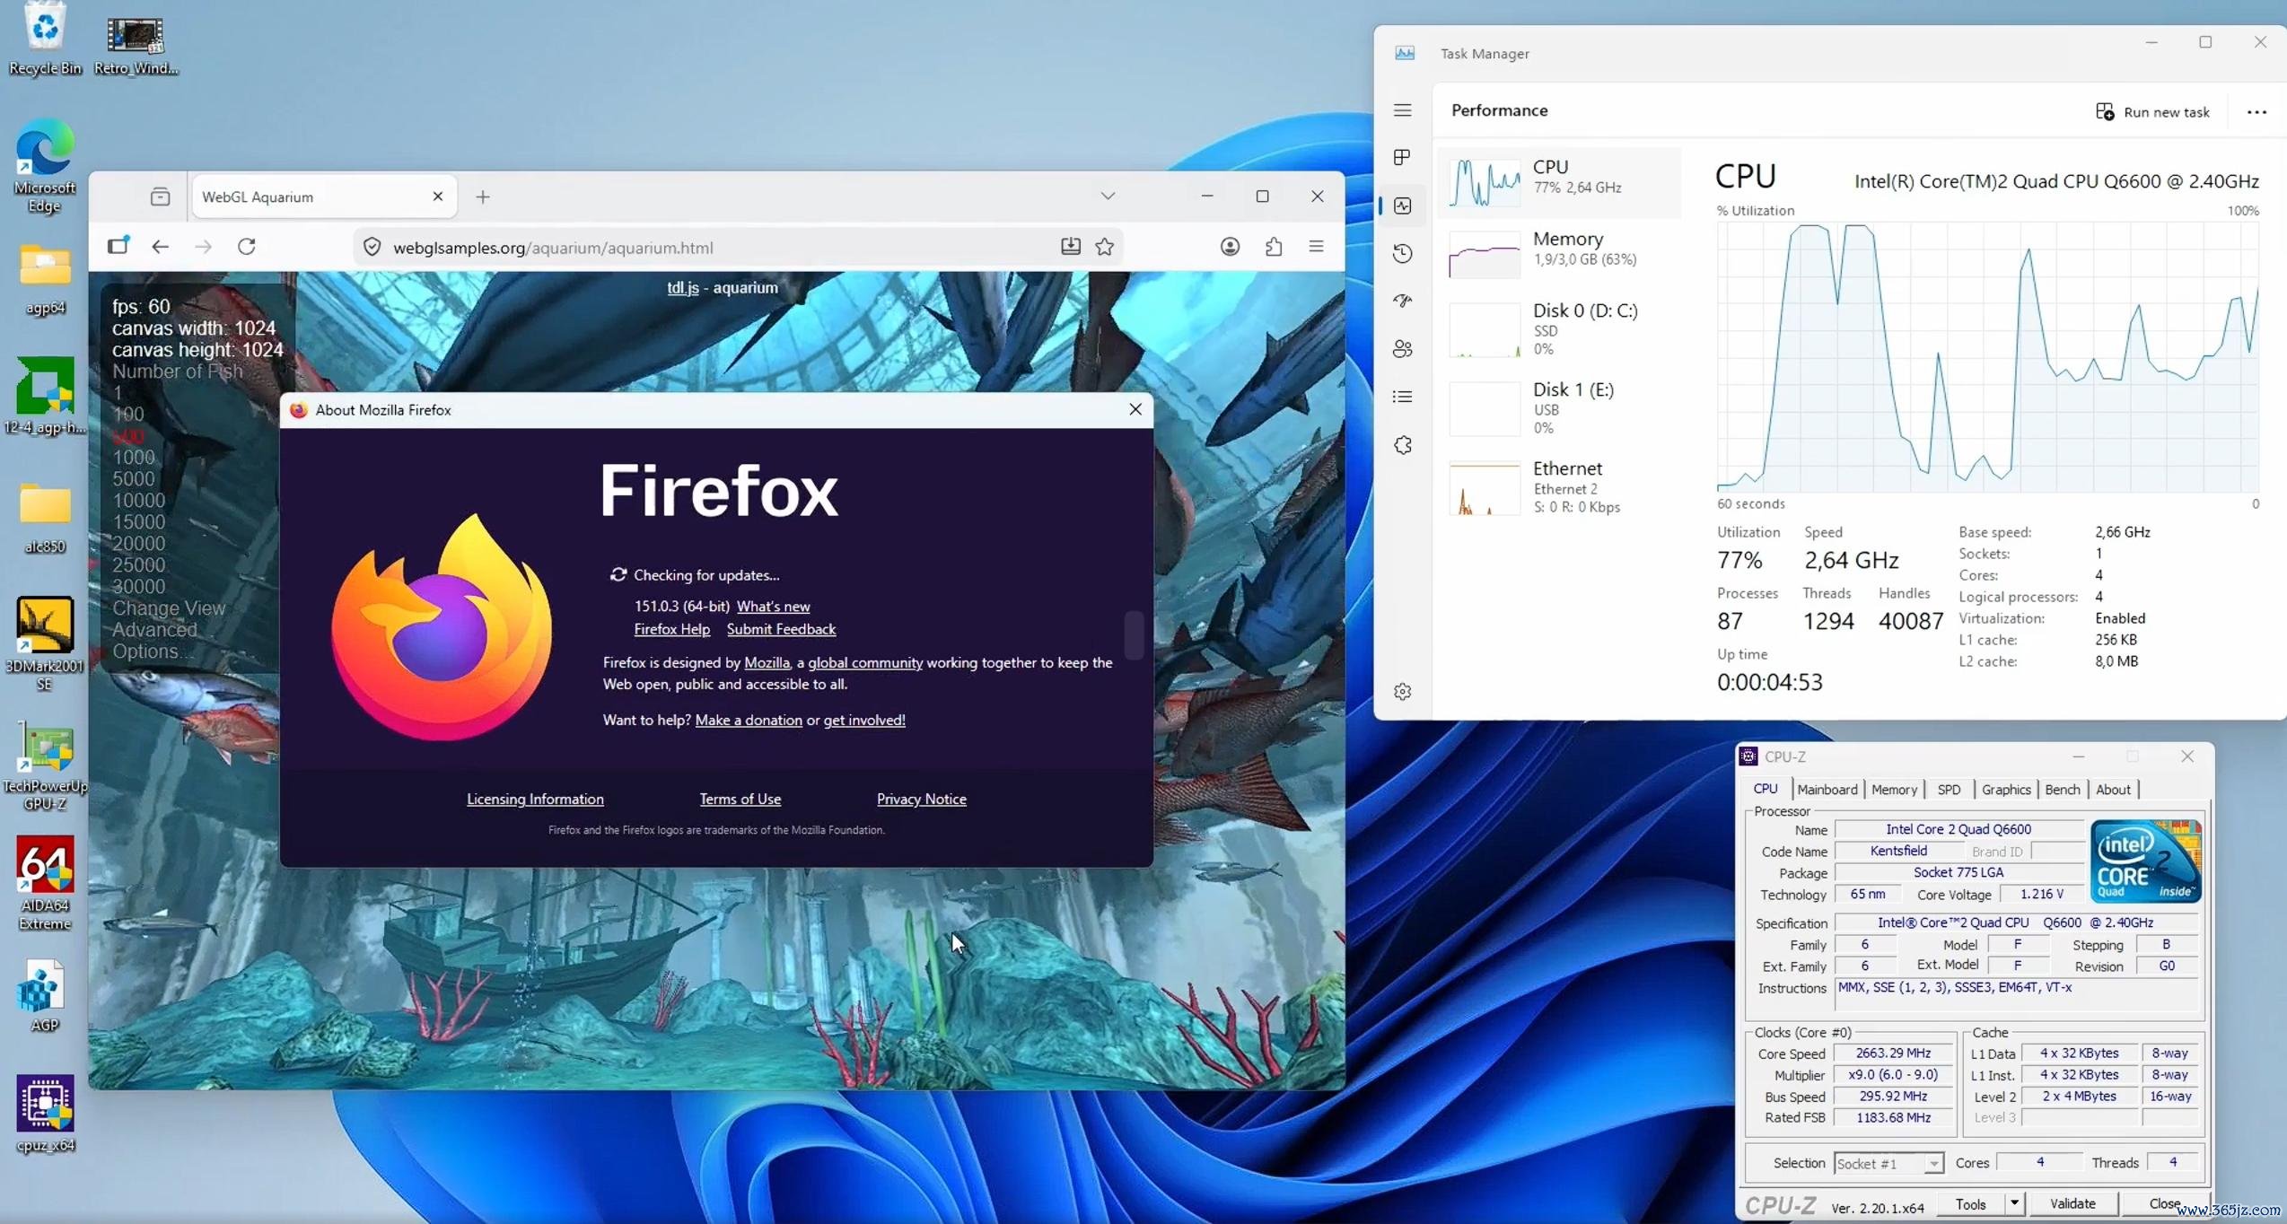This screenshot has width=2287, height=1224.
Task: Open the alc850 folder icon
Action: tap(45, 518)
